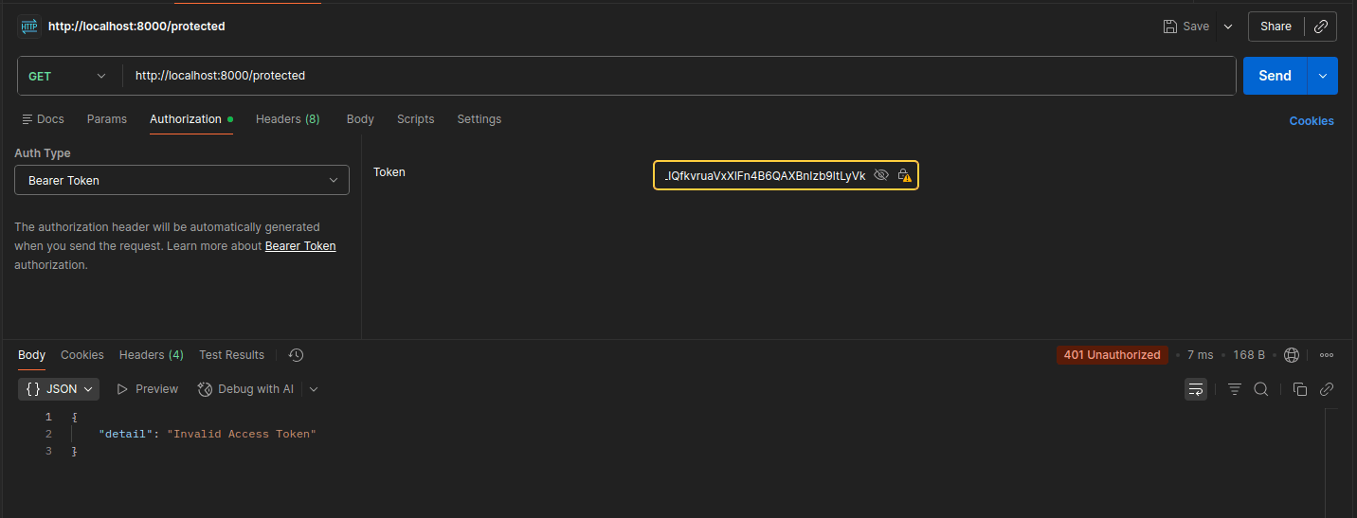Click the 401 Unauthorized status badge
Screen dimensions: 1357x518
point(1113,355)
